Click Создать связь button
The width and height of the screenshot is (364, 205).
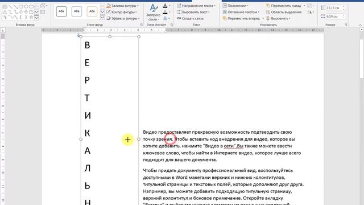point(191,18)
